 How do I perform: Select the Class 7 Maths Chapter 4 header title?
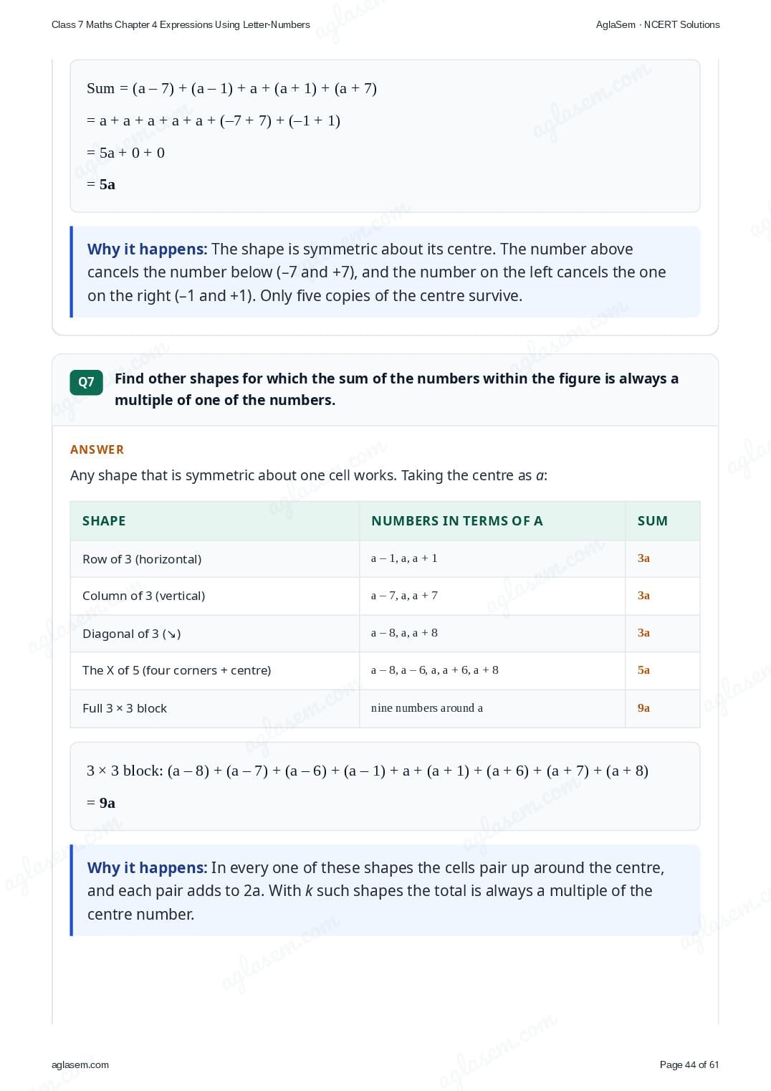[x=181, y=24]
